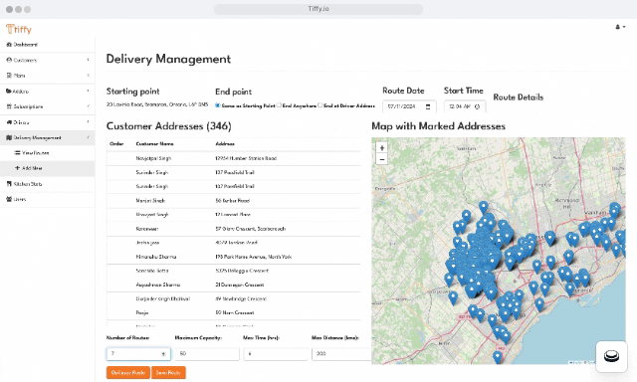Click the Optimize Route button
This screenshot has height=382, width=637.
[x=128, y=373]
